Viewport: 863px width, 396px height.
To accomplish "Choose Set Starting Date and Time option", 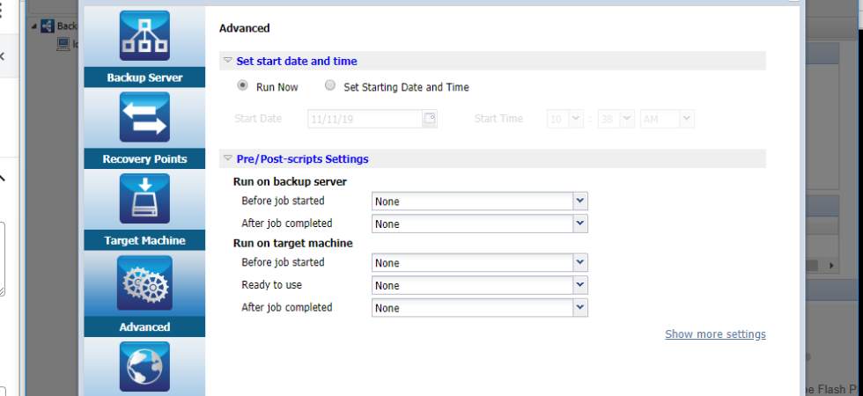I will pyautogui.click(x=330, y=86).
